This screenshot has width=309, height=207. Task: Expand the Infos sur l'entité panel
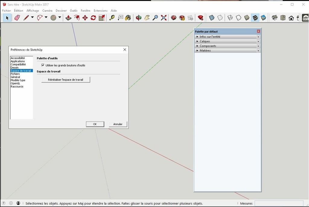click(197, 37)
